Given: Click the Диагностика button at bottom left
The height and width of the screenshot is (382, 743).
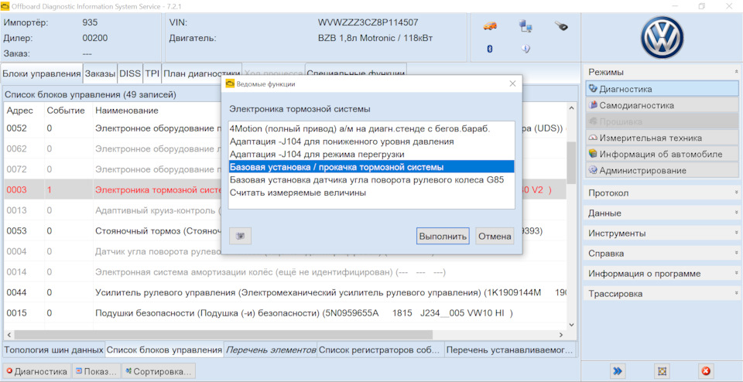Looking at the screenshot, I should coord(37,372).
